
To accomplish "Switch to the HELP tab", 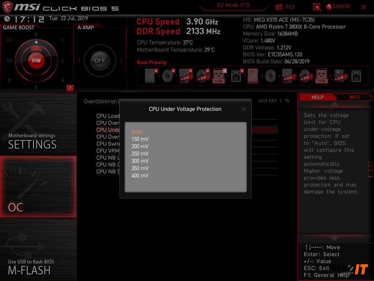I will [x=318, y=97].
